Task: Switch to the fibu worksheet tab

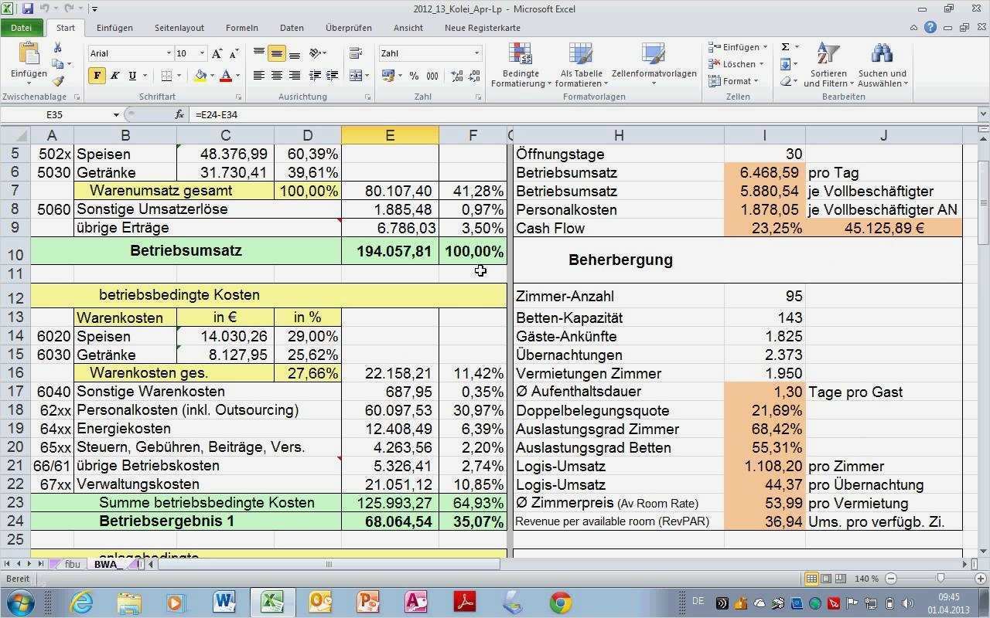Action: click(72, 564)
